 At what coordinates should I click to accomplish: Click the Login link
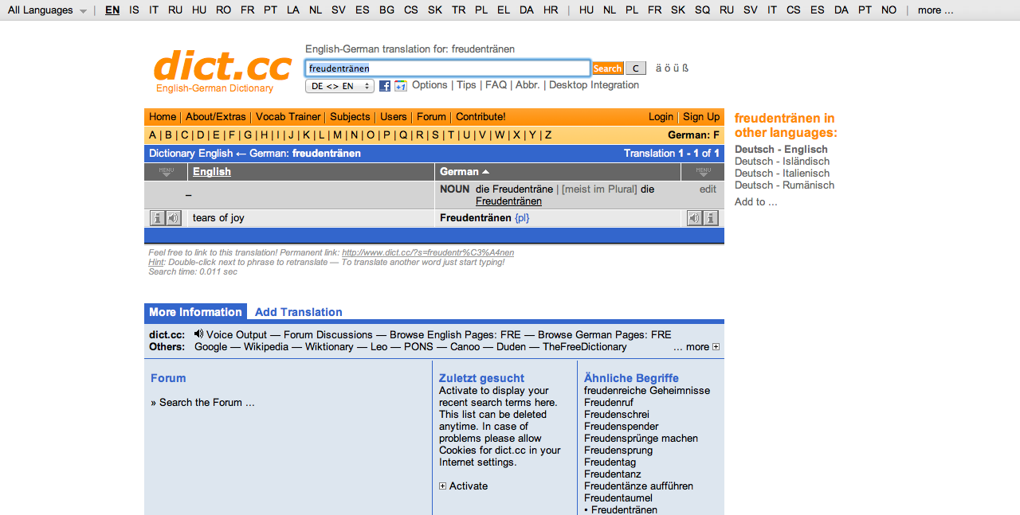661,117
